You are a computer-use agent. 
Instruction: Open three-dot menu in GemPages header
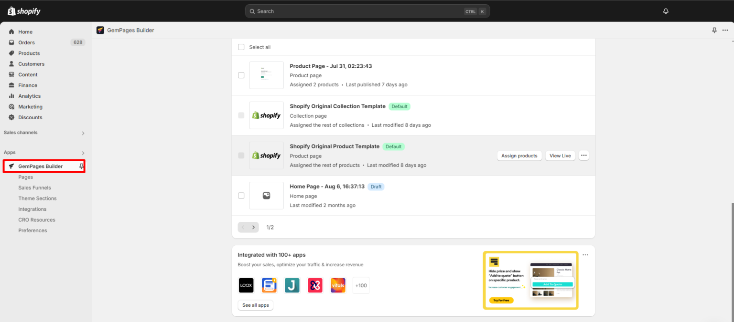tap(725, 30)
